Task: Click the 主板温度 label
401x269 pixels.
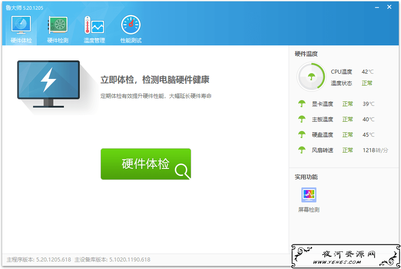Action: [323, 119]
